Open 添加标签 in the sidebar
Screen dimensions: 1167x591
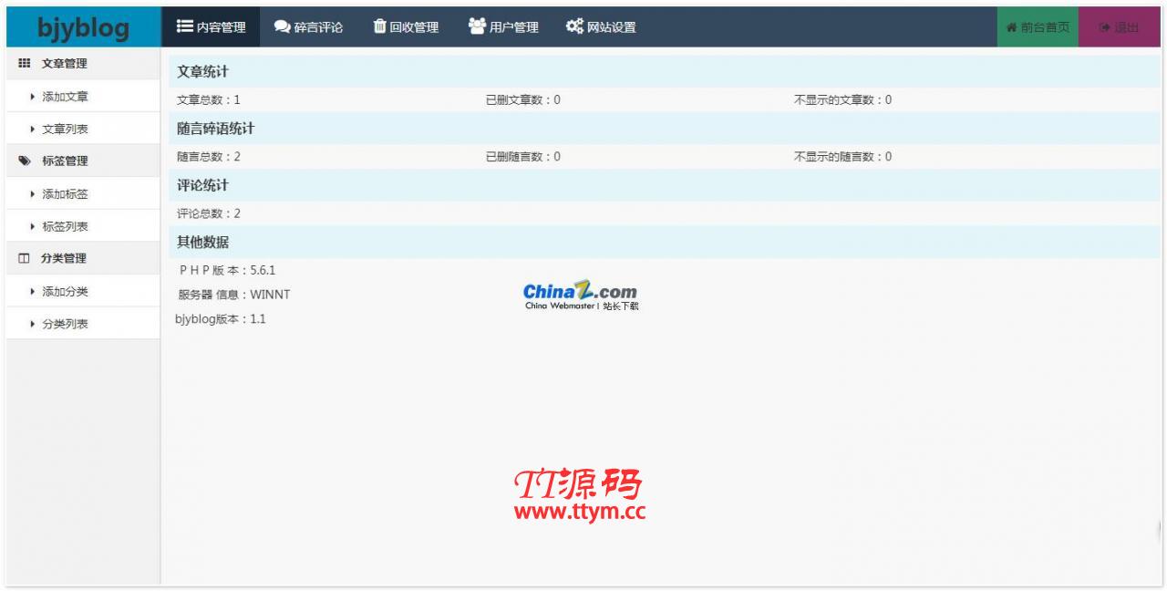83,194
